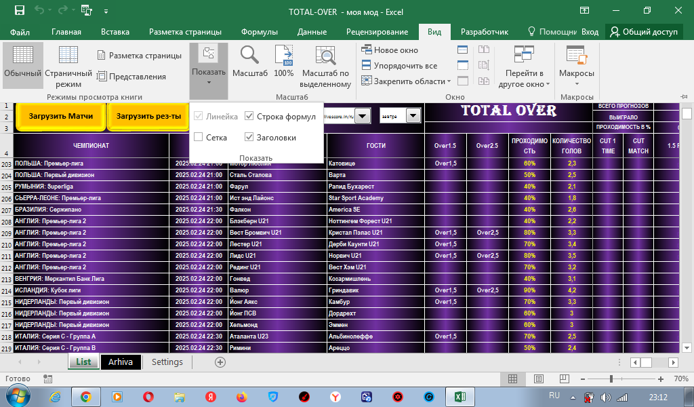Switch to Page Break Preview in status bar
The image size is (694, 407).
coord(564,379)
